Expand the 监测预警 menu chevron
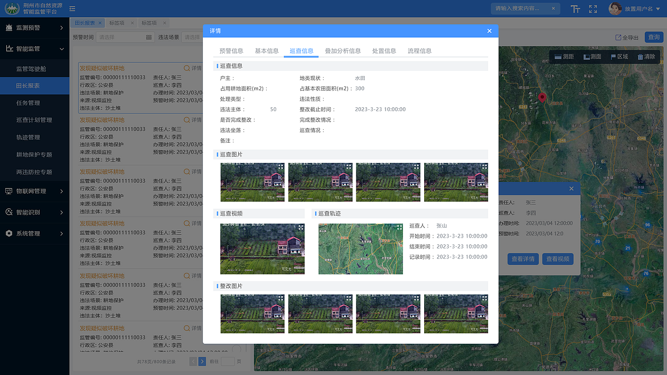 61,28
